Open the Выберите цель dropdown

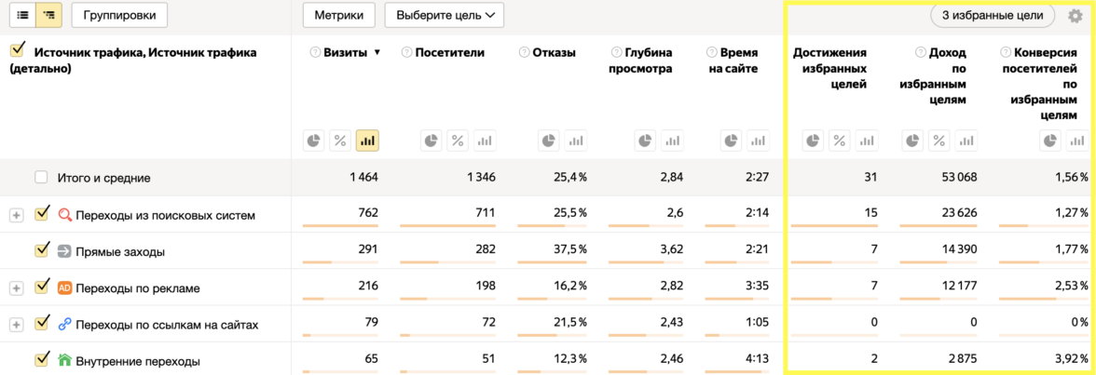pos(444,15)
